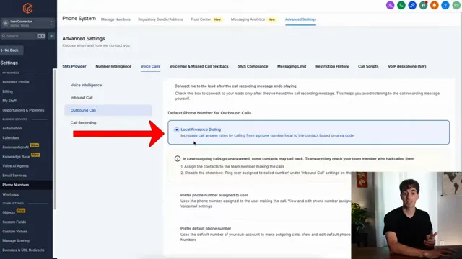
Task: Switch to the VoIP deskphone (SIP) tab
Action: [407, 66]
